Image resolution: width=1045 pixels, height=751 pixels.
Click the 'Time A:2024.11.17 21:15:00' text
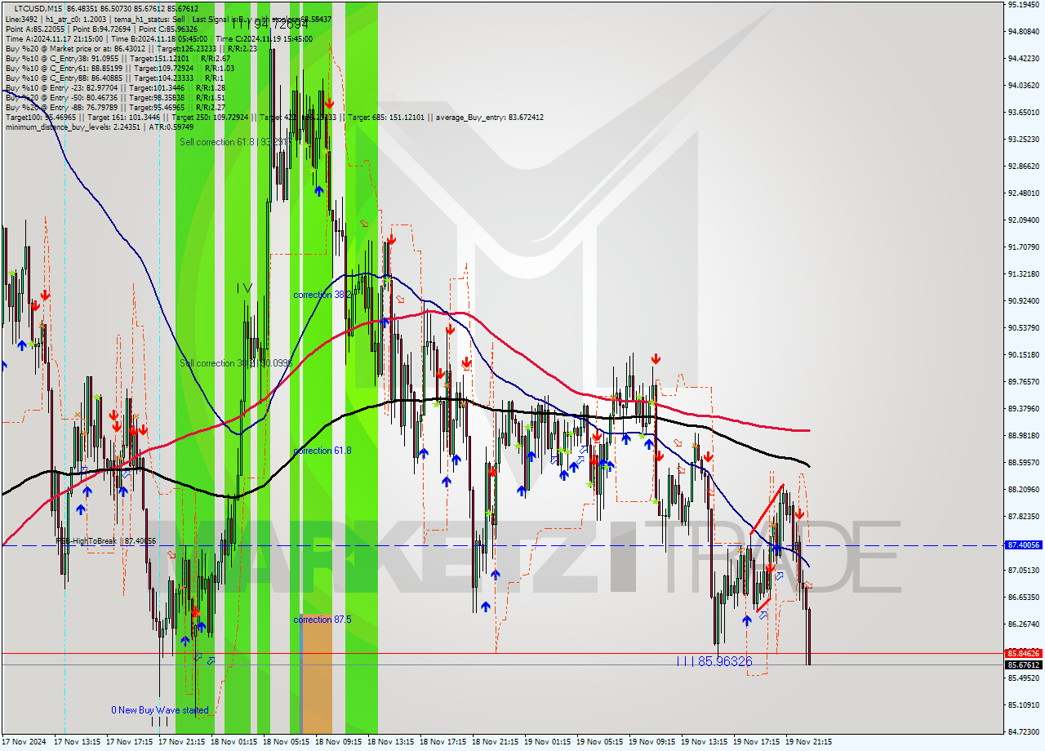pos(54,38)
